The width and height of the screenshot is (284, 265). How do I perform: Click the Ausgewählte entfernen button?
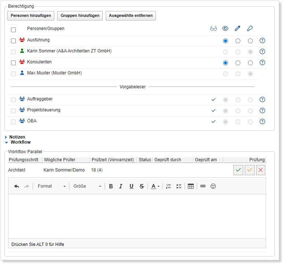(x=131, y=16)
